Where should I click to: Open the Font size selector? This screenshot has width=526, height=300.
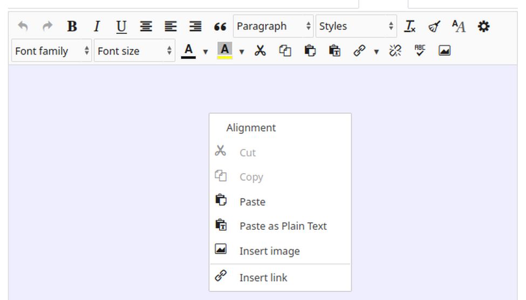coord(134,51)
